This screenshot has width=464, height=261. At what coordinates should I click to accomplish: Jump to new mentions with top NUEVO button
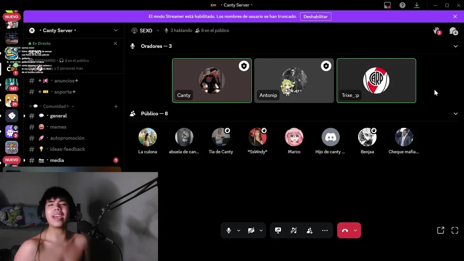click(x=12, y=17)
